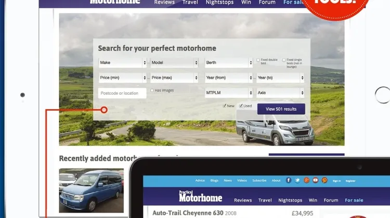
Task: Uncheck the New checkbox
Action: coord(224,106)
